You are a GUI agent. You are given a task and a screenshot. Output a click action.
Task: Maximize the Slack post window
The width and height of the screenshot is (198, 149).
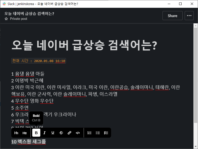point(180,4)
